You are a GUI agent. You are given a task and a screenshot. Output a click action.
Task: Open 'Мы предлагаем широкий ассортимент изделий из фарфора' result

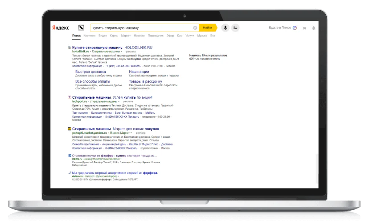(x=115, y=173)
